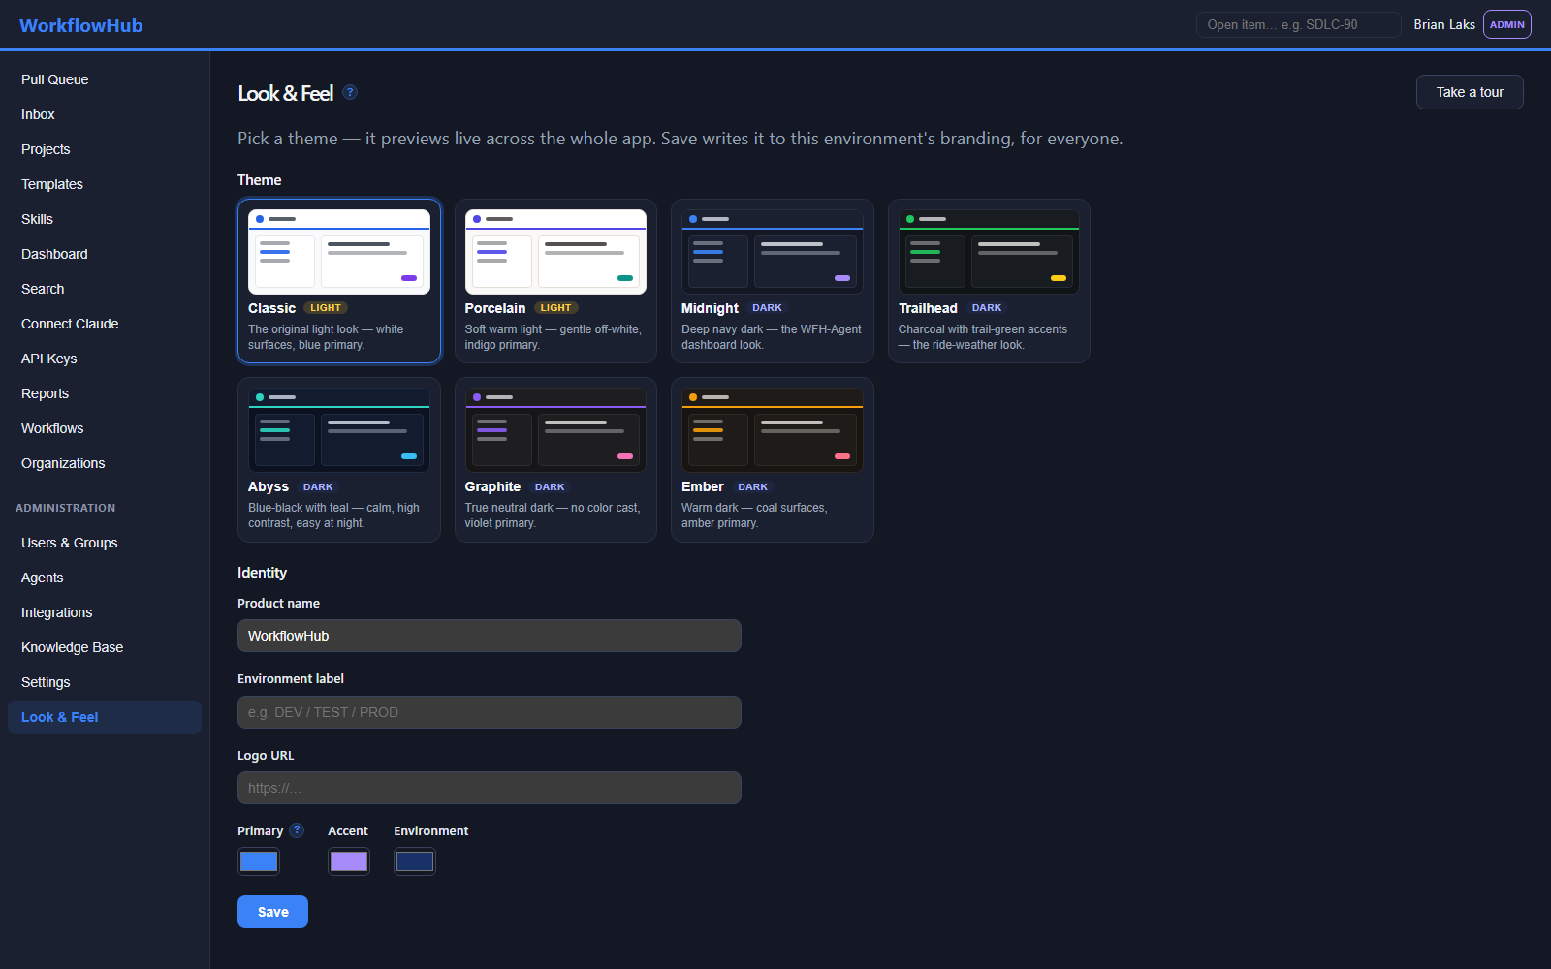This screenshot has width=1551, height=969.
Task: Focus the Product name field
Action: point(490,636)
